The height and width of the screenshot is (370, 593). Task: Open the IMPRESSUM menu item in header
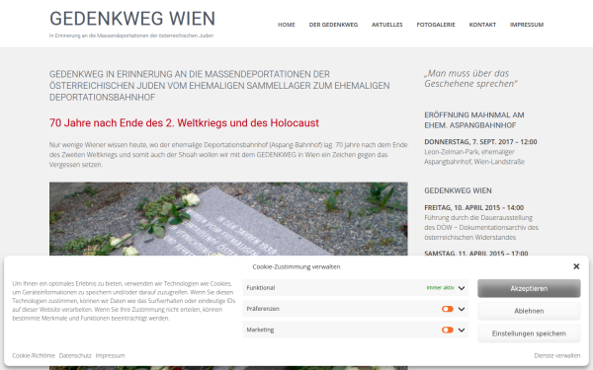pos(527,25)
